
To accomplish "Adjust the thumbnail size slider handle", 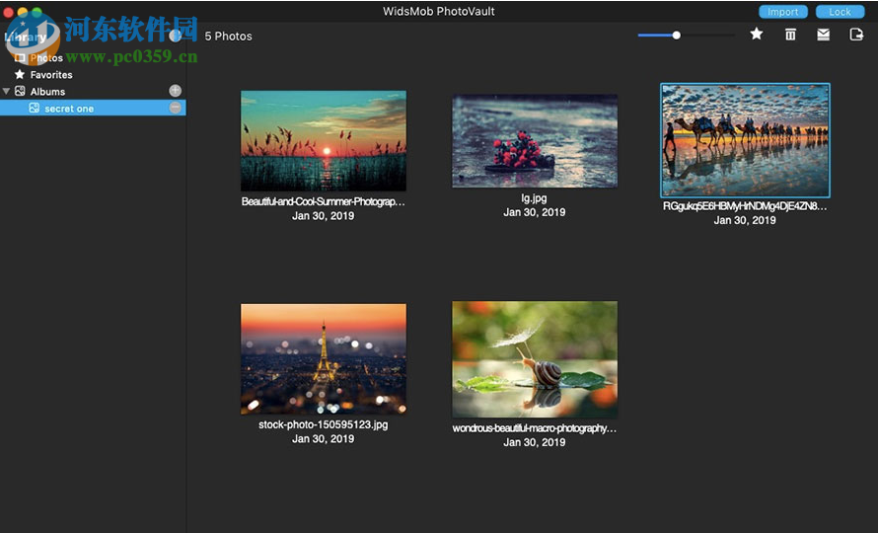I will point(677,36).
